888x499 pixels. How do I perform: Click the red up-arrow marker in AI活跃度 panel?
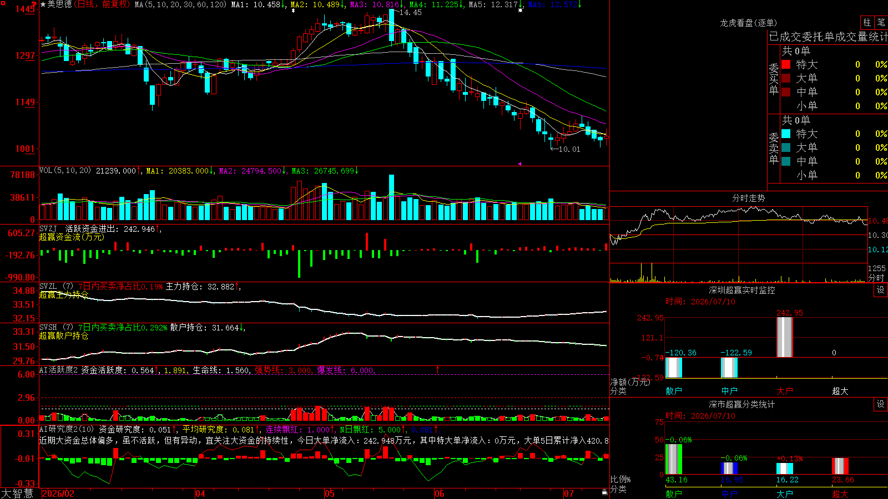click(x=438, y=369)
